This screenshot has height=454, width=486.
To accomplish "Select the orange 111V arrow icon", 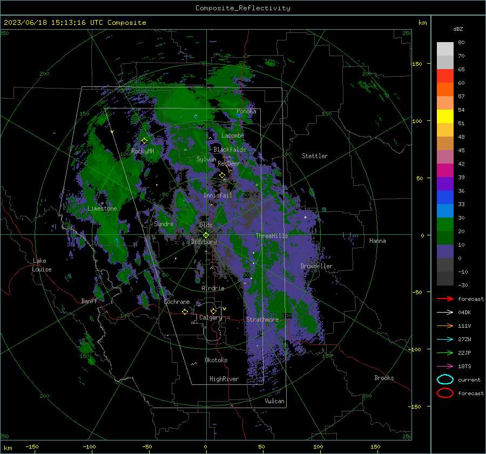I will [x=445, y=326].
